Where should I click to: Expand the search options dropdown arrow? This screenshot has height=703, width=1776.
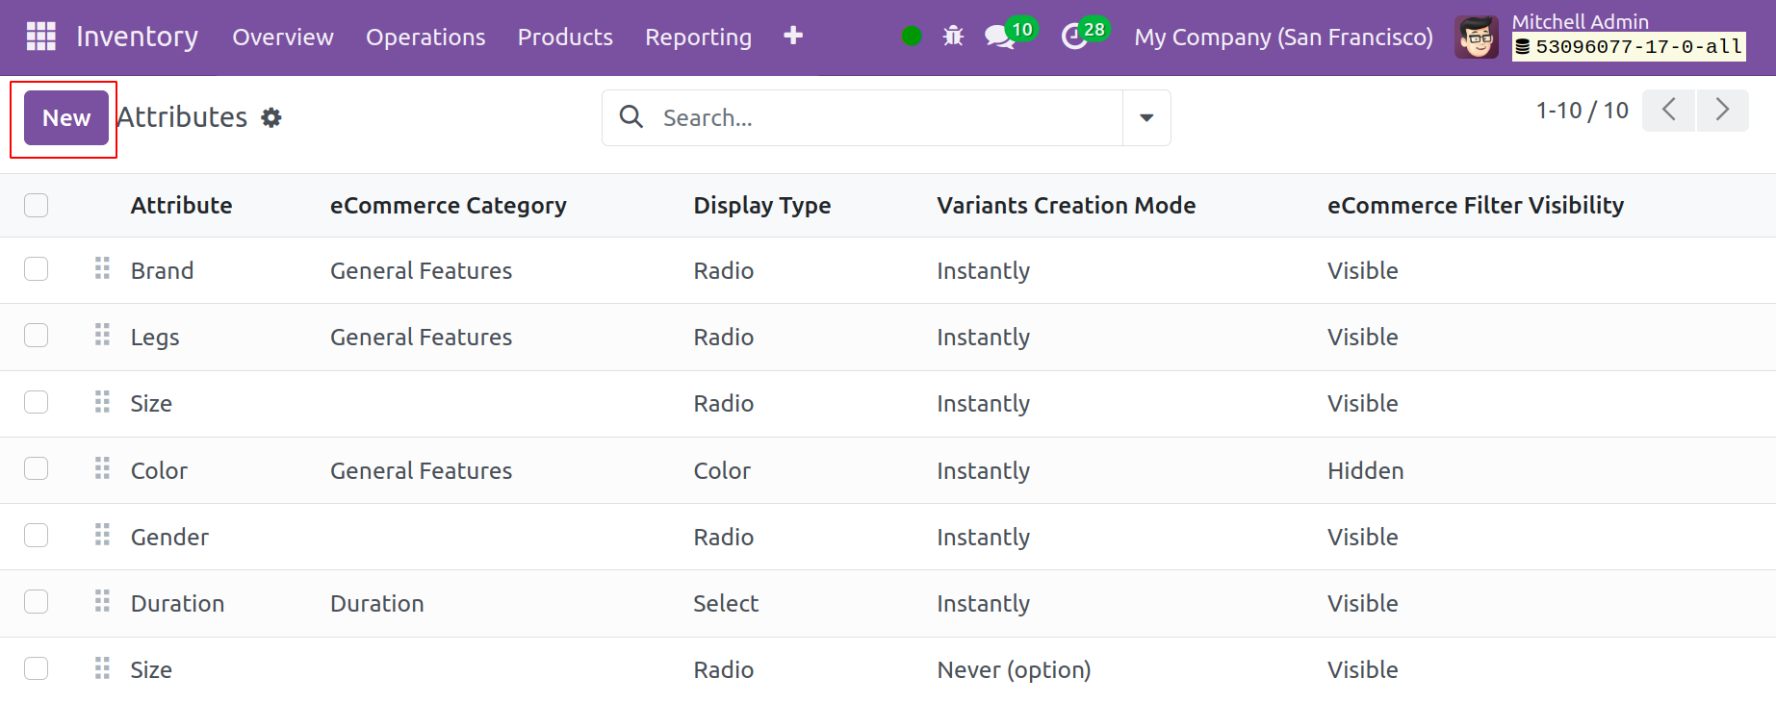click(x=1146, y=117)
